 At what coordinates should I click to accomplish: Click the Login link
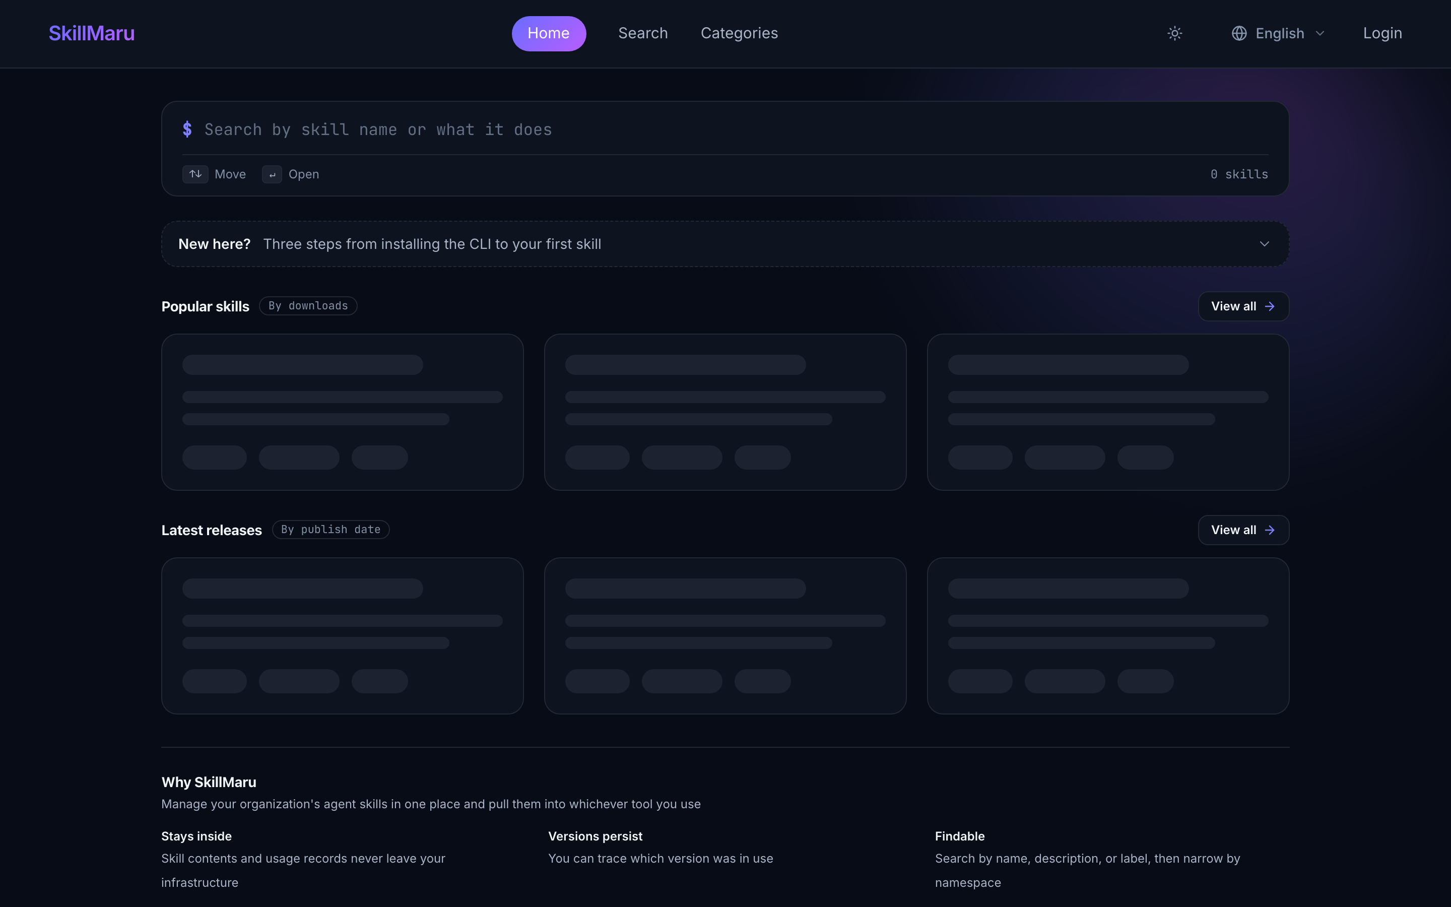pos(1382,34)
